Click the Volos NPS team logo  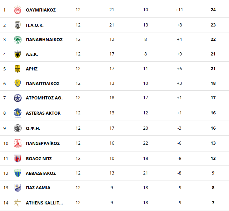point(18,158)
